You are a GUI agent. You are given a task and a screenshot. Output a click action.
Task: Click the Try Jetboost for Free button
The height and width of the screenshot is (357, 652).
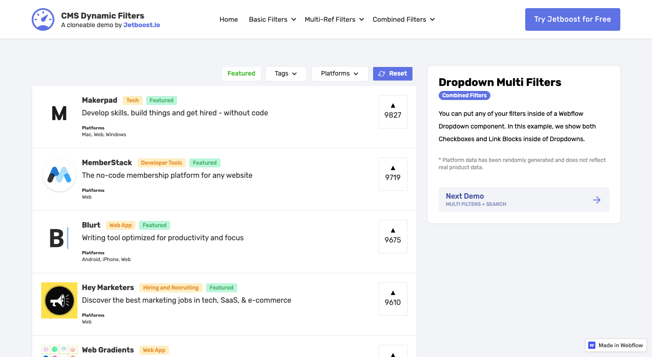point(572,19)
